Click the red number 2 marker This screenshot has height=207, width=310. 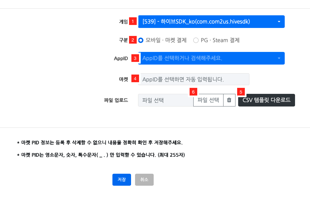[133, 40]
